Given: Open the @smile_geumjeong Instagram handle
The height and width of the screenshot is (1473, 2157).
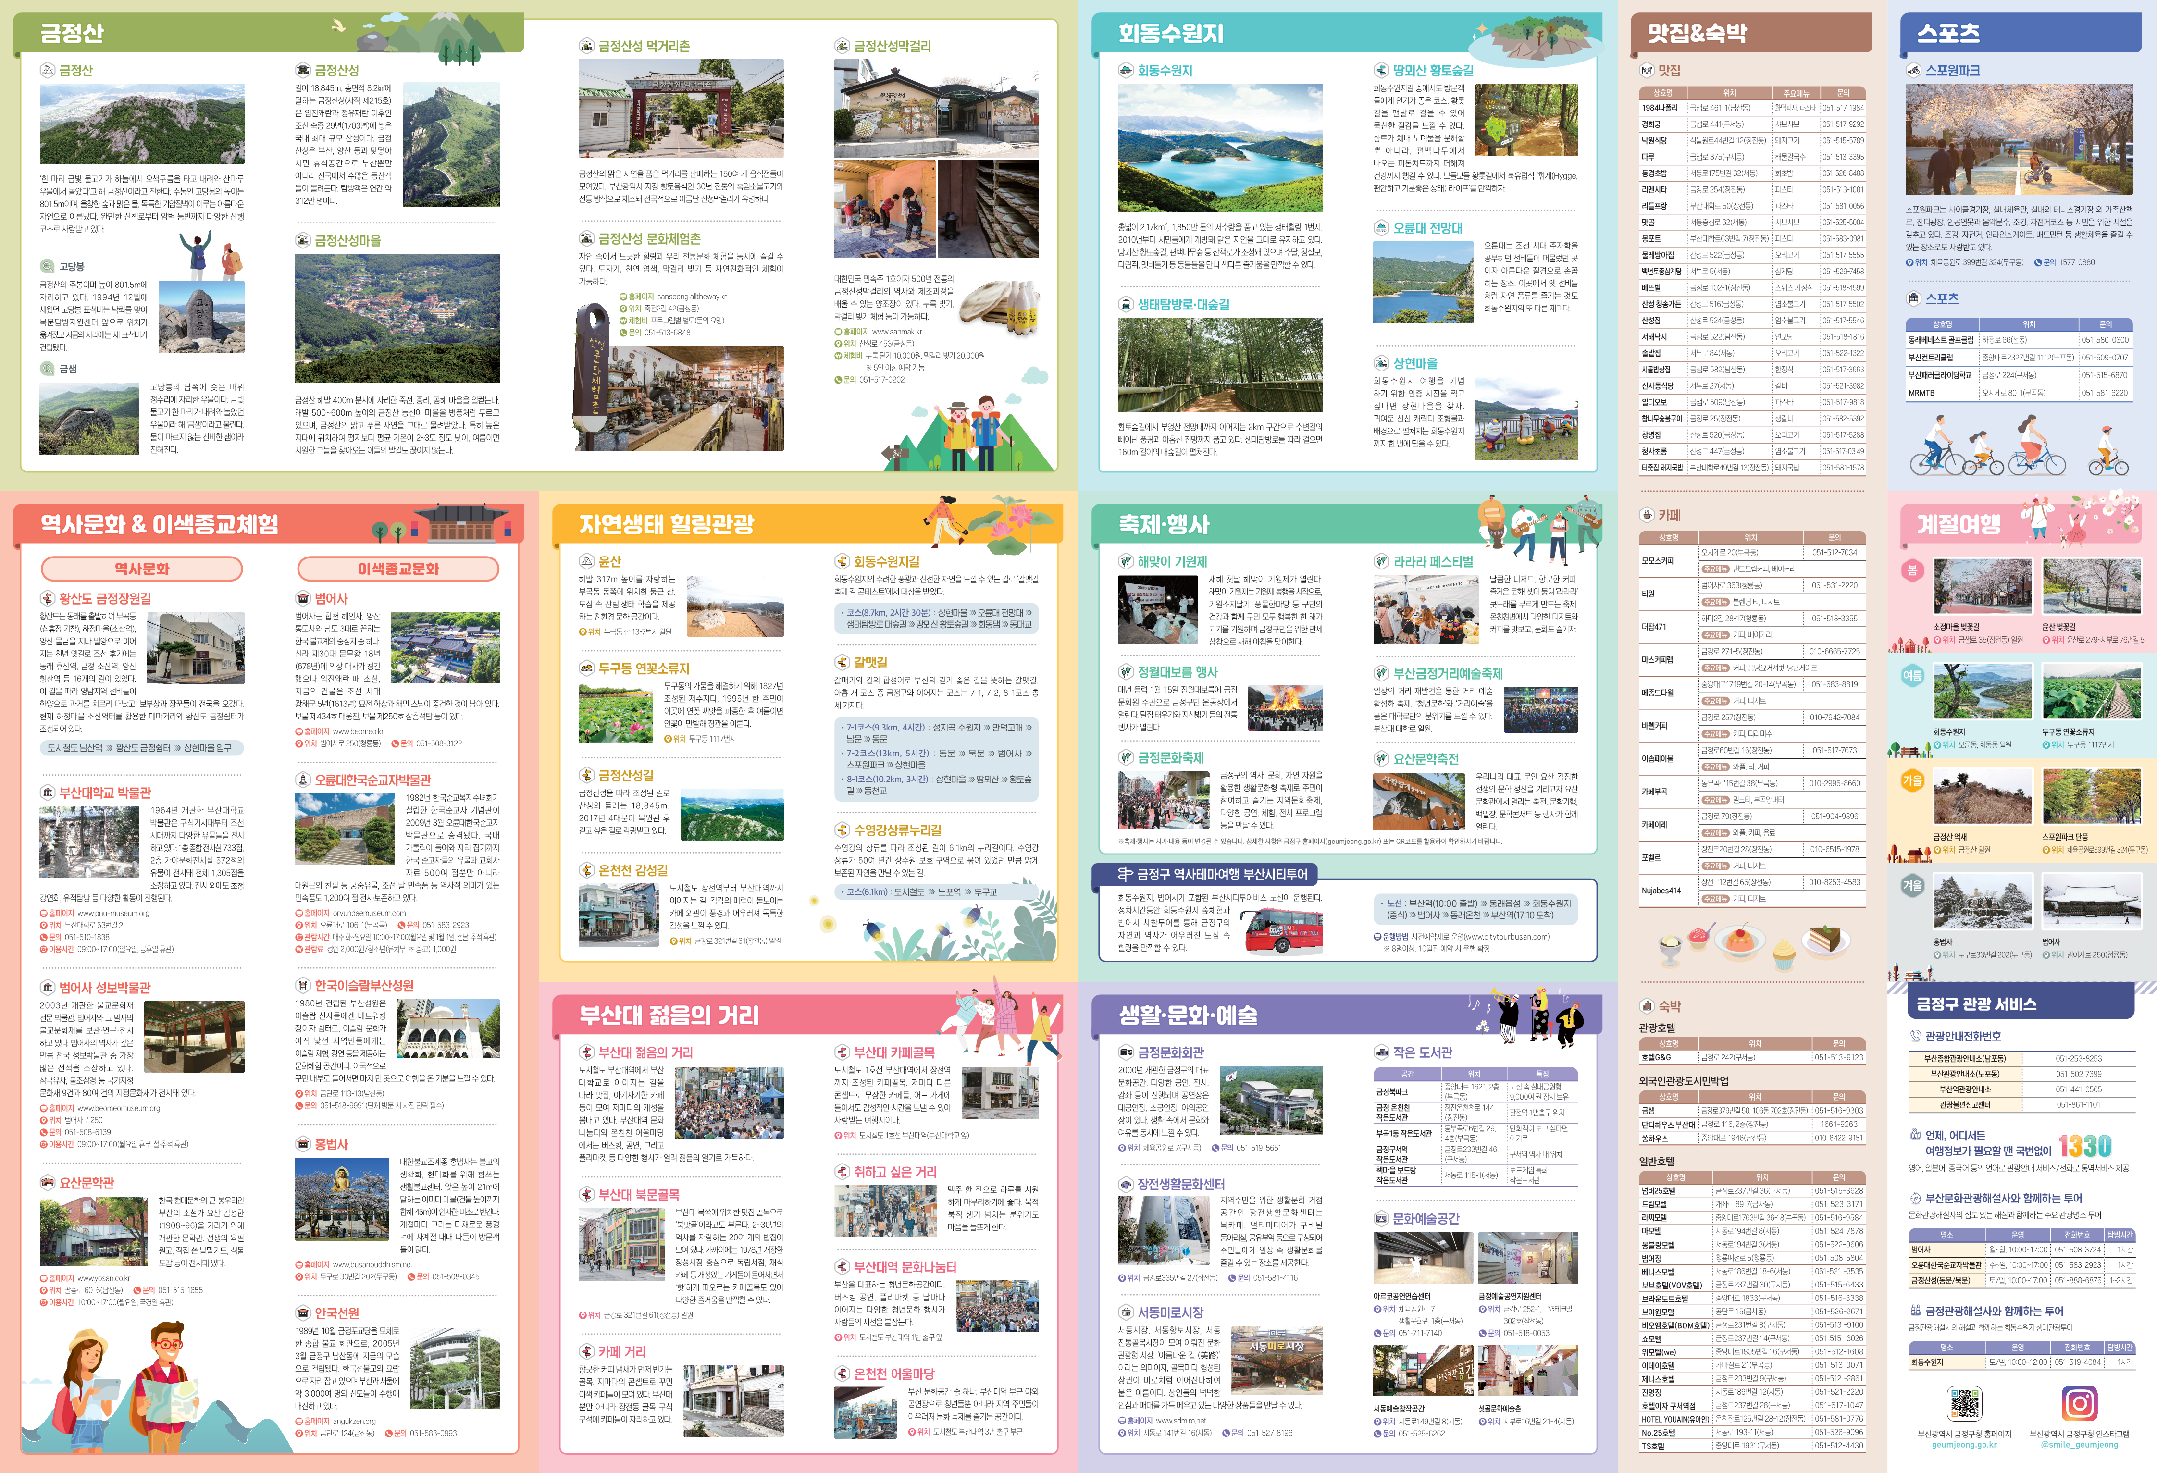Looking at the screenshot, I should (x=2079, y=1445).
